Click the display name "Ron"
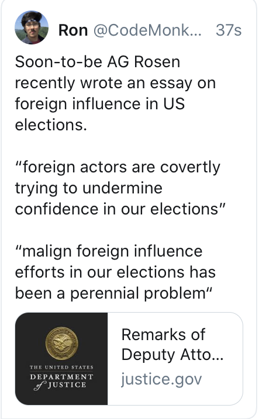This screenshot has height=419, width=259. 73,30
